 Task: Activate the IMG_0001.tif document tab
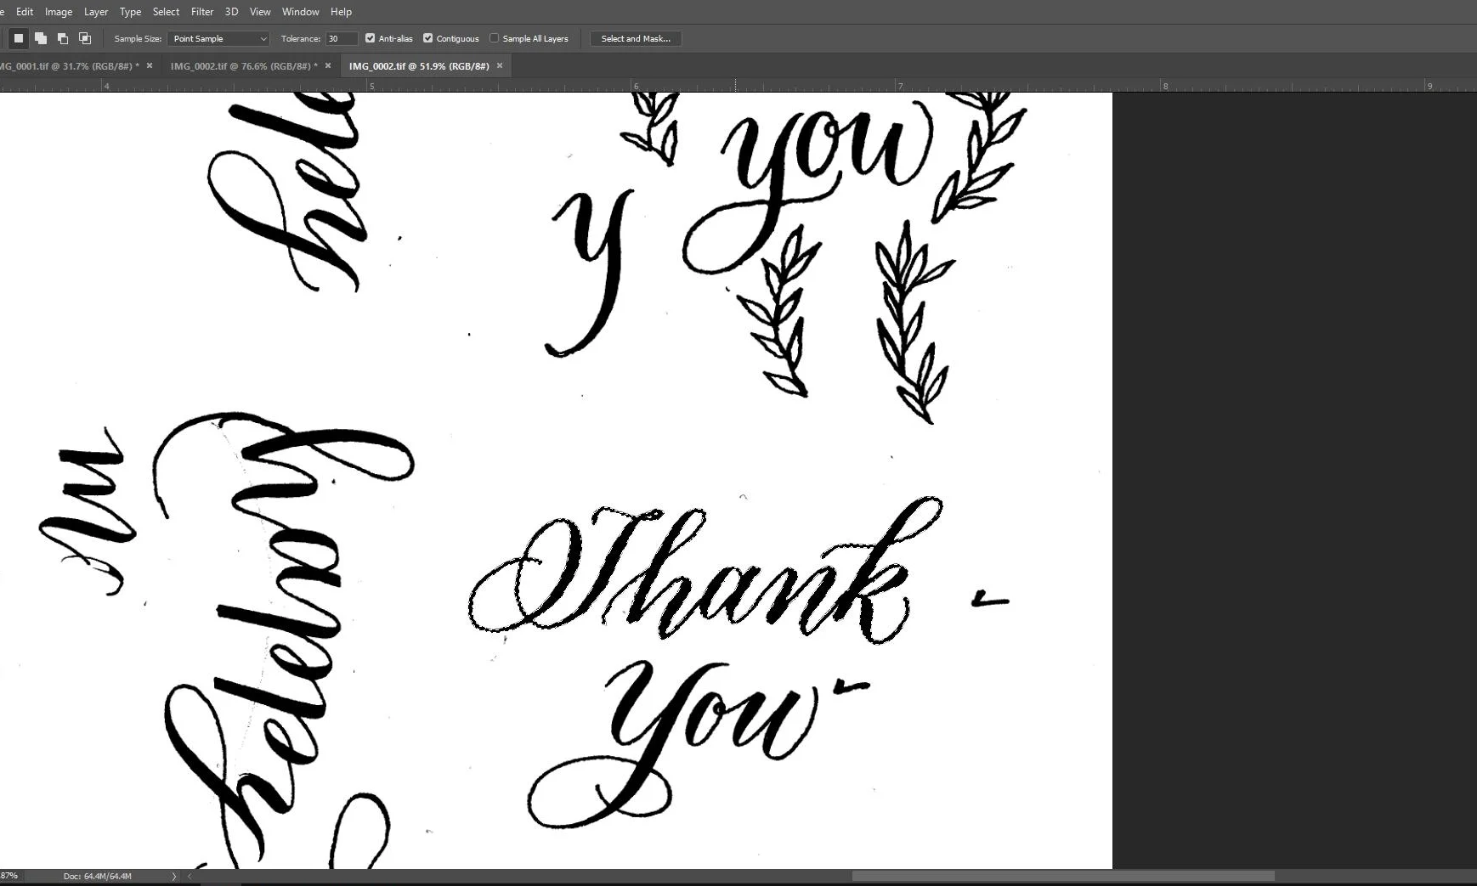click(x=68, y=65)
